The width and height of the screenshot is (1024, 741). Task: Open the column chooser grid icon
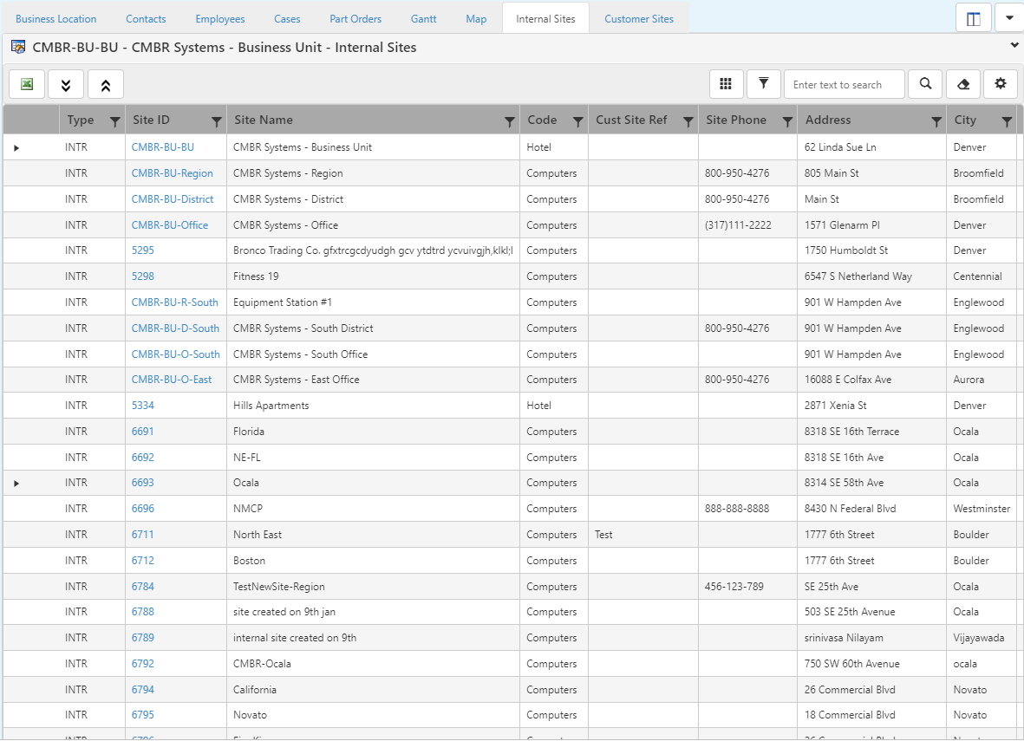coord(726,84)
